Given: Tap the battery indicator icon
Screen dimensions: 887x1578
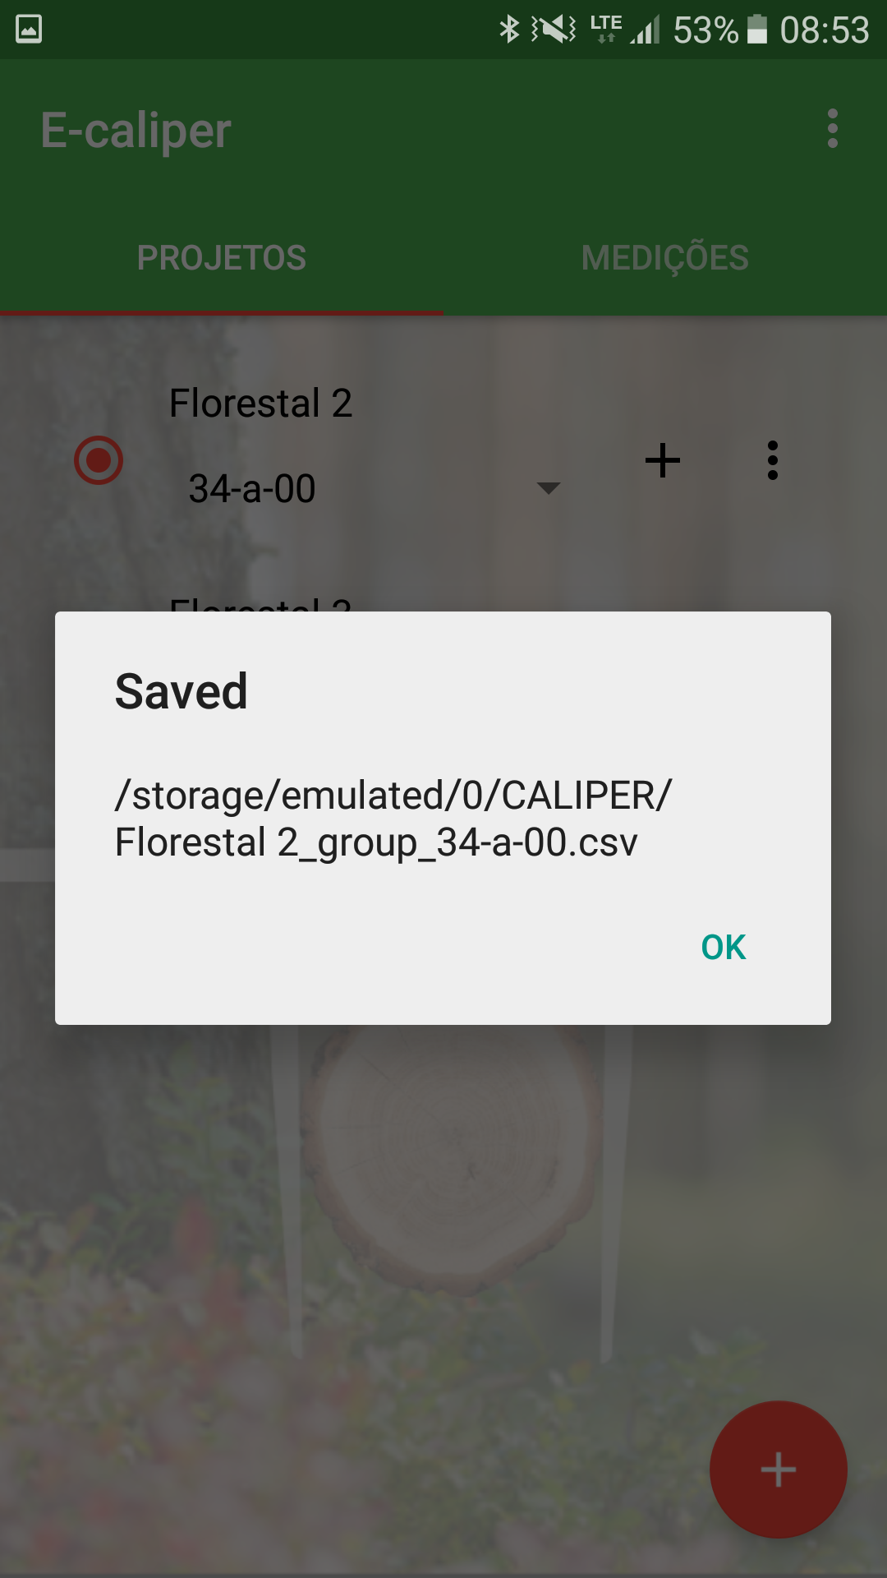Looking at the screenshot, I should point(756,30).
